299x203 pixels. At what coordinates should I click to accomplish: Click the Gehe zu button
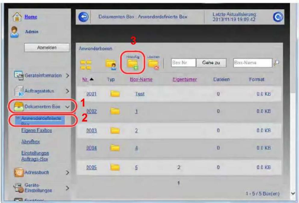pyautogui.click(x=211, y=62)
